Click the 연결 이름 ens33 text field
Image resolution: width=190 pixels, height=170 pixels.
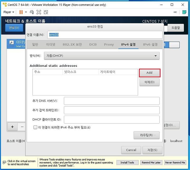coord(105,35)
